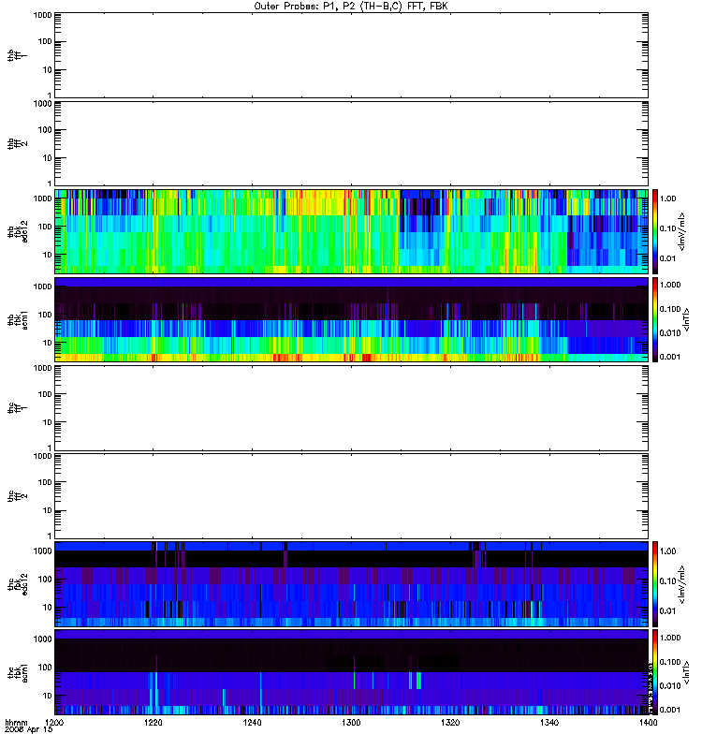Click the '1220' time axis label

point(154,723)
